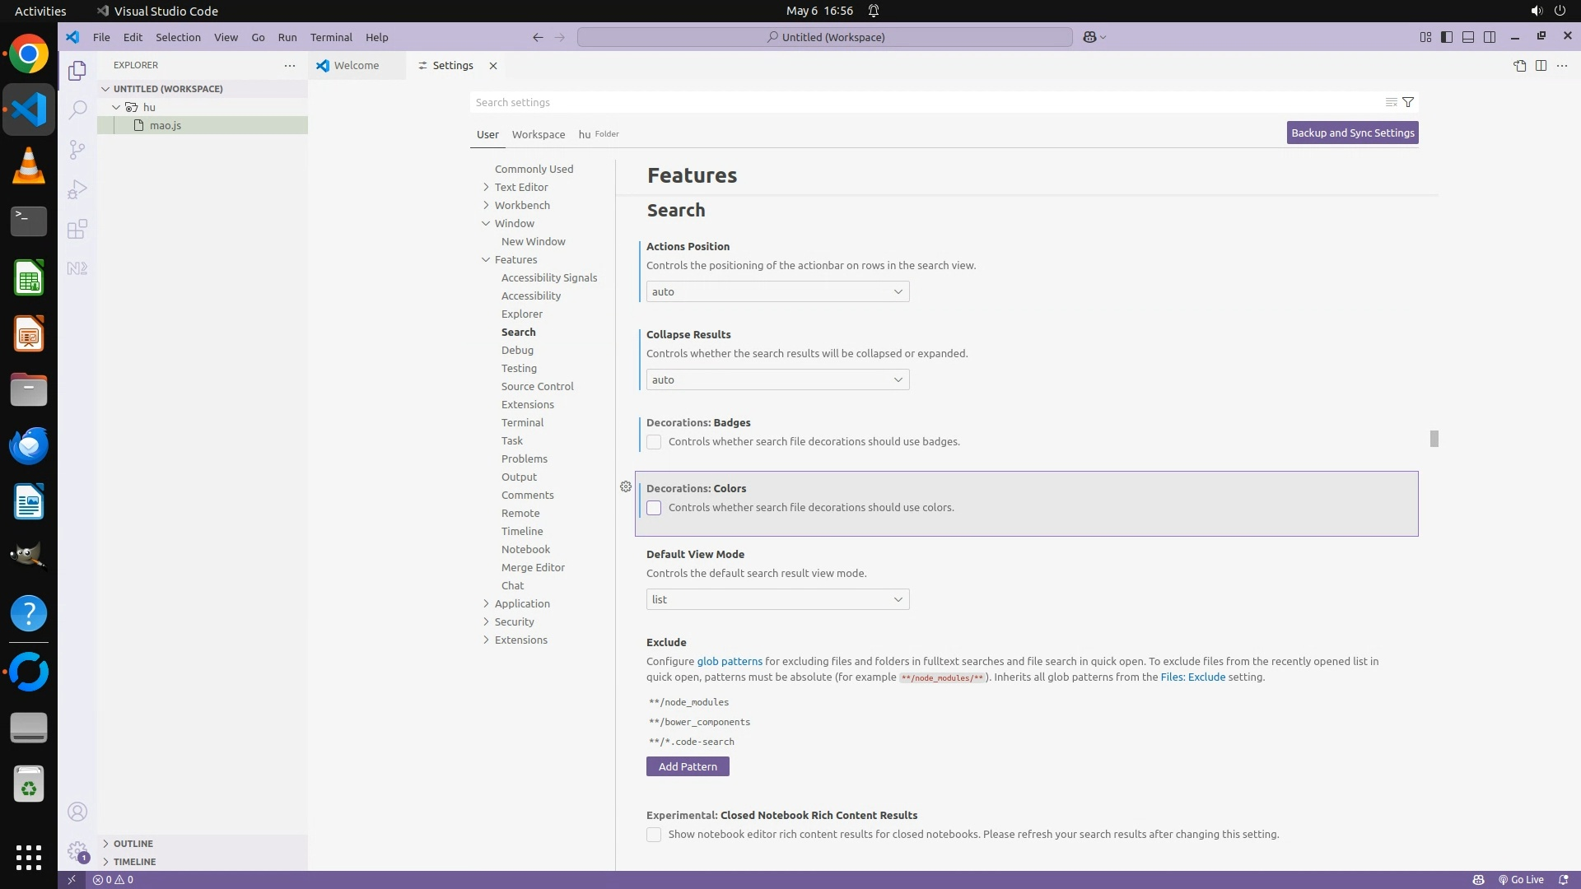Expand Text Editor settings category
Screen dimensions: 1581x889
pyautogui.click(x=520, y=187)
